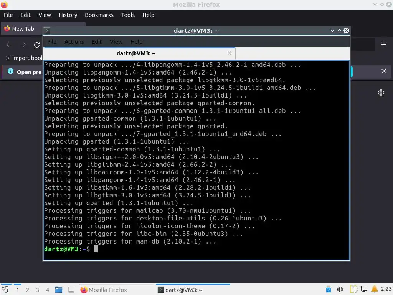Open the terminal Edit menu
This screenshot has height=295, width=393.
(x=96, y=42)
